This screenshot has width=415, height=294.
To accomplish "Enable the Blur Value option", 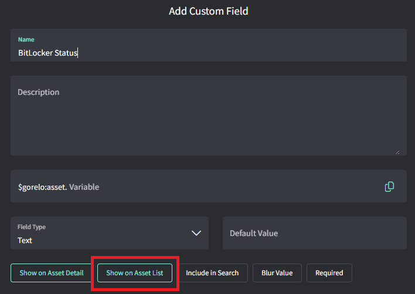I will click(277, 273).
